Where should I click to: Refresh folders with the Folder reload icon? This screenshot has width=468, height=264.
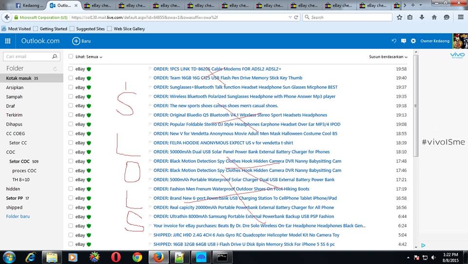click(55, 69)
